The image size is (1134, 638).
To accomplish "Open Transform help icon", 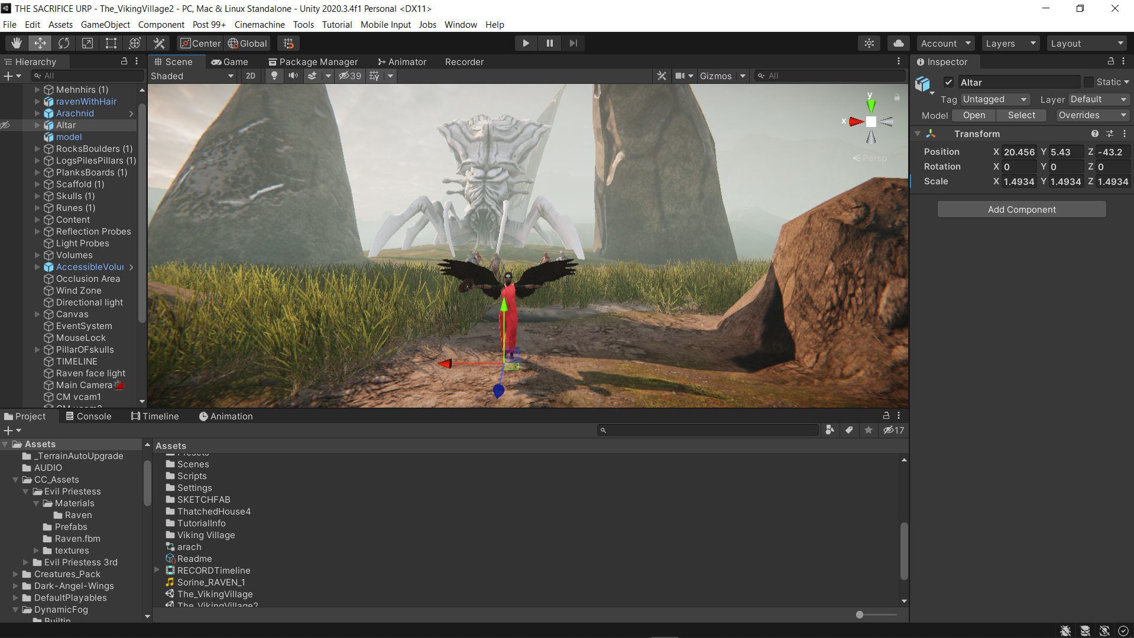I will pos(1095,134).
